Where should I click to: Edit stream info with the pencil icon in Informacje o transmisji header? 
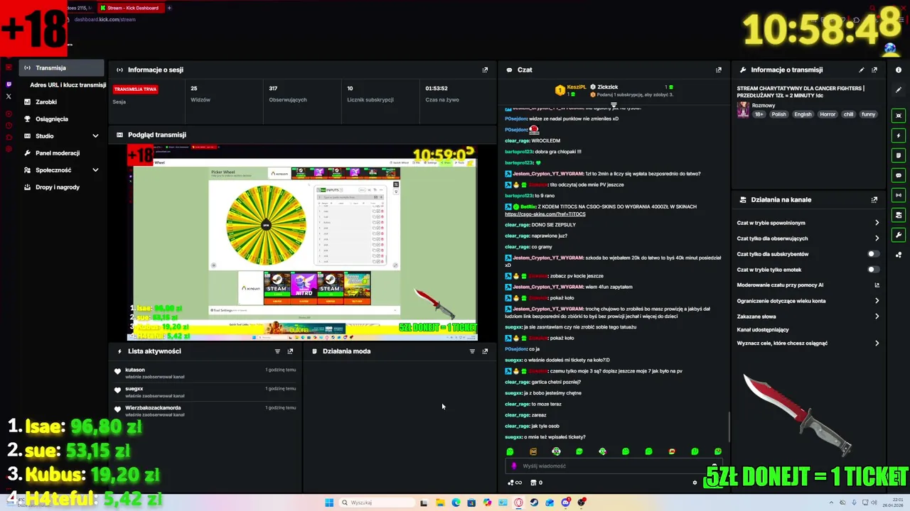pyautogui.click(x=861, y=70)
